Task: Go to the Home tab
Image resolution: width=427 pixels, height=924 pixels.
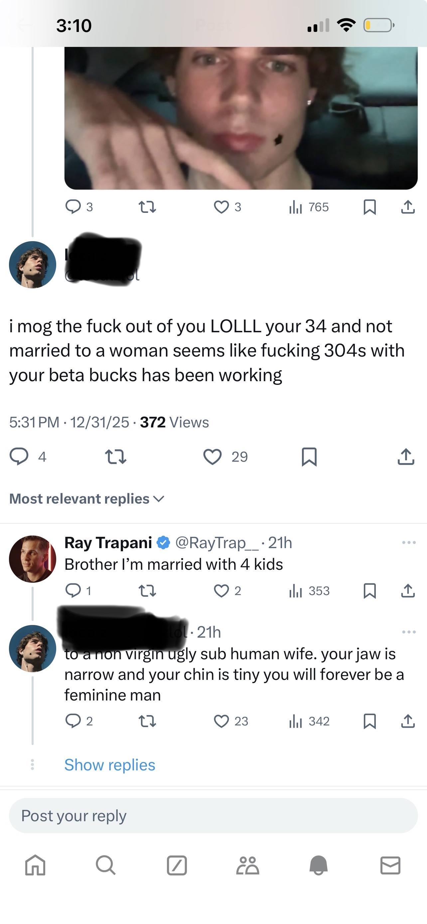Action: 35,865
